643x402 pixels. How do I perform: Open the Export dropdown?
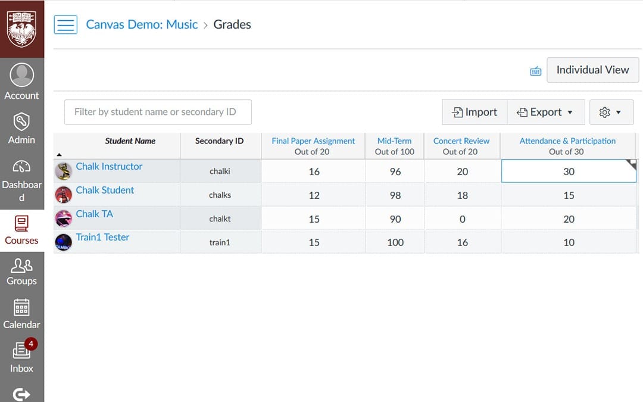click(546, 112)
